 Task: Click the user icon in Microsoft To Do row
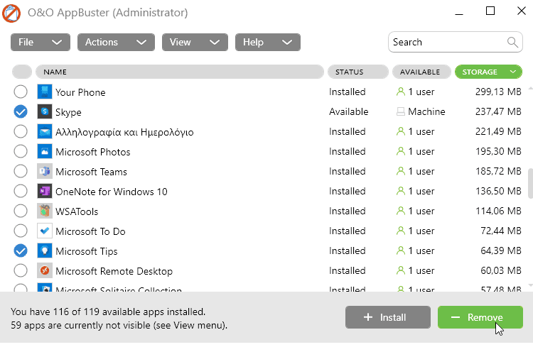[401, 231]
